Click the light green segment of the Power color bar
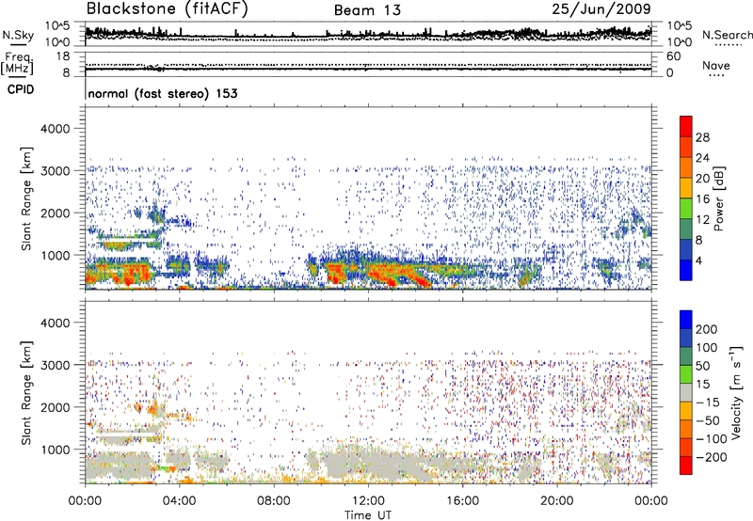 pyautogui.click(x=686, y=209)
